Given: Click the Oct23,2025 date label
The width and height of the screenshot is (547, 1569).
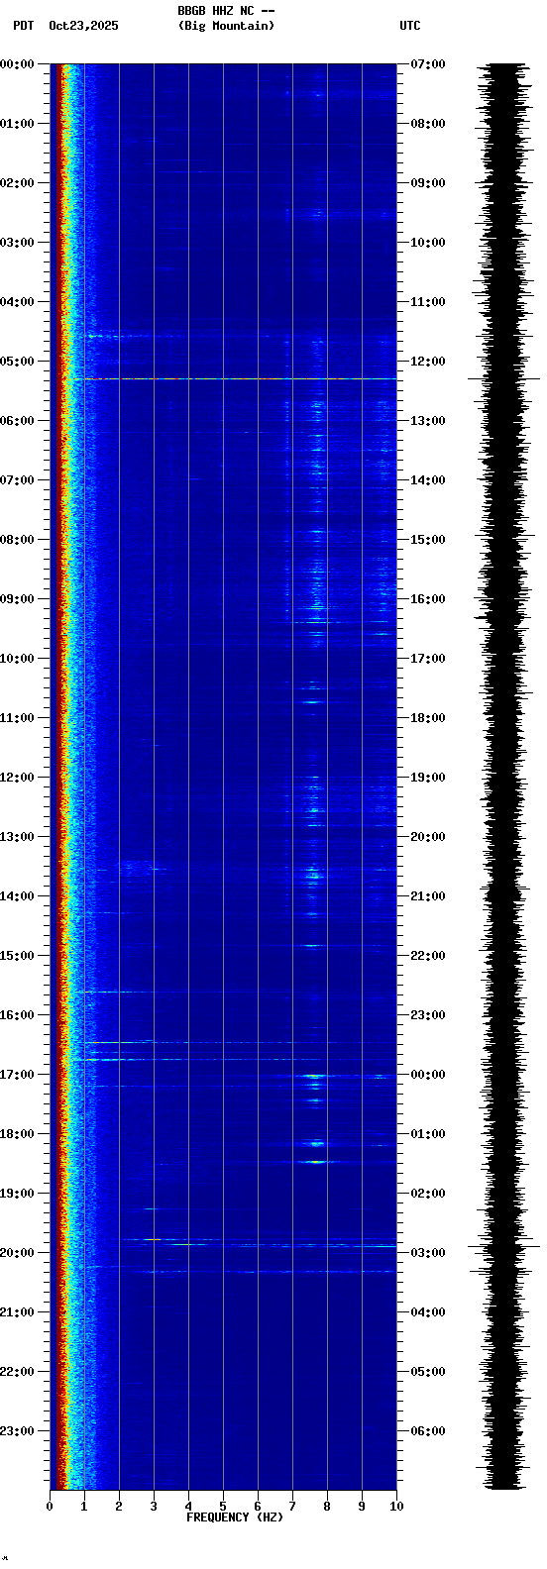Looking at the screenshot, I should [83, 26].
